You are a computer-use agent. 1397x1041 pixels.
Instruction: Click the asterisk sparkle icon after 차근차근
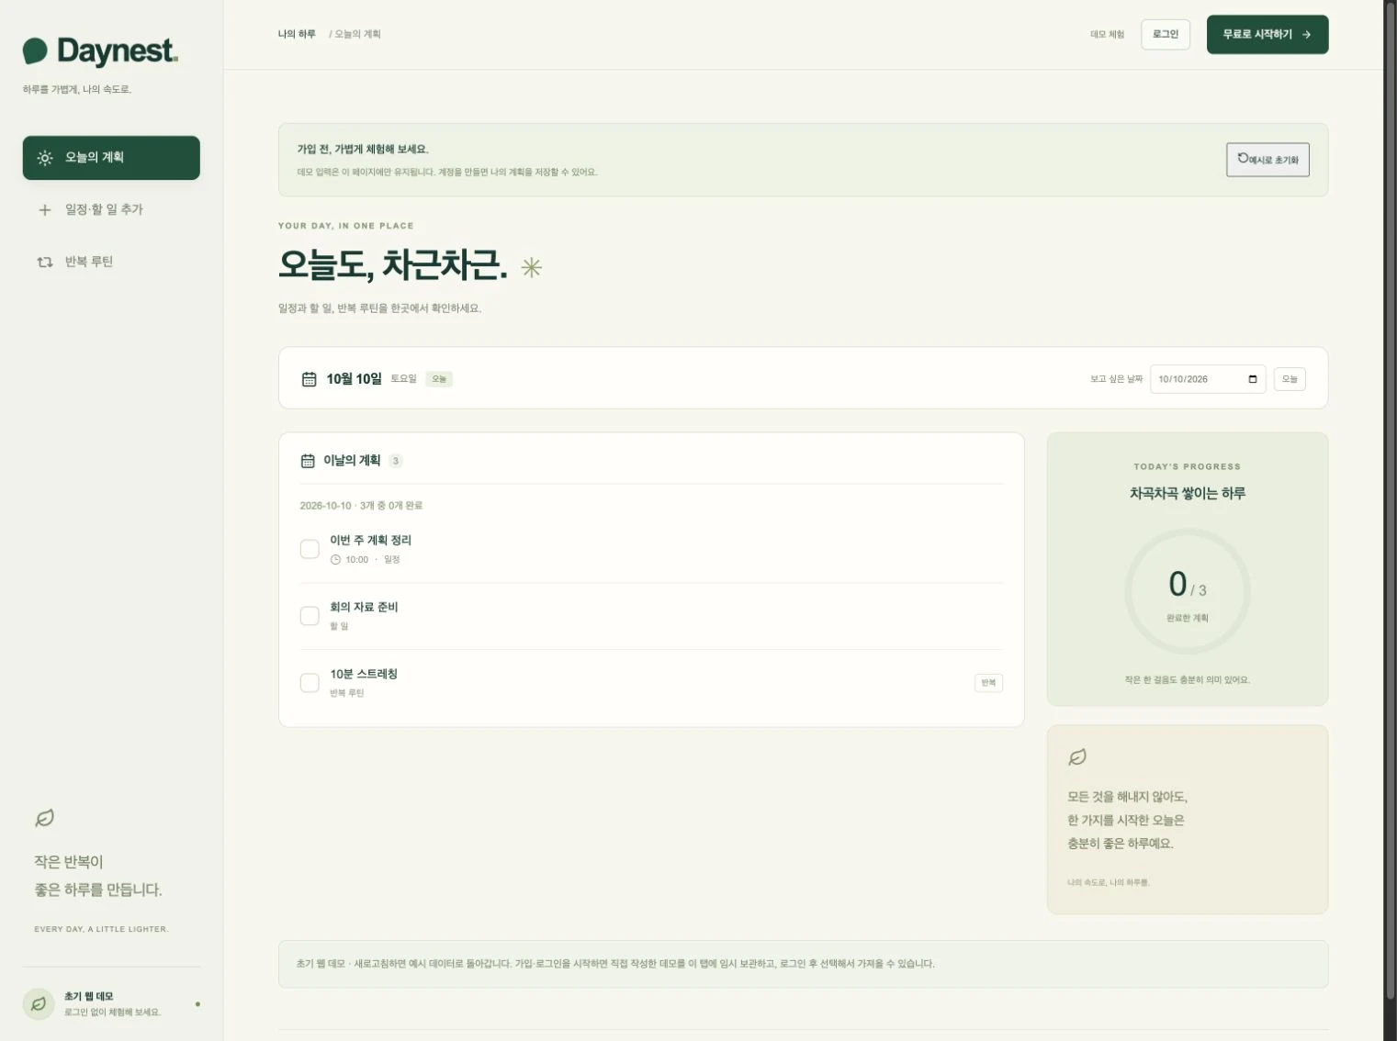coord(531,267)
